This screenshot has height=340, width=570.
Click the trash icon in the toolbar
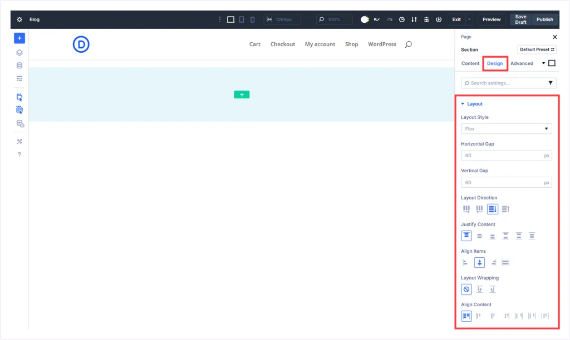click(x=426, y=19)
